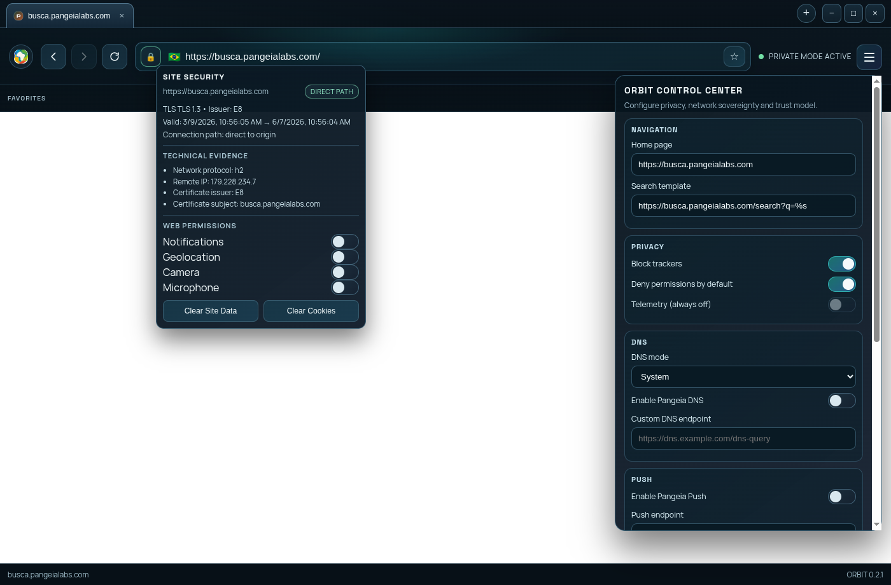Toggle Camera permission switch

tap(345, 272)
